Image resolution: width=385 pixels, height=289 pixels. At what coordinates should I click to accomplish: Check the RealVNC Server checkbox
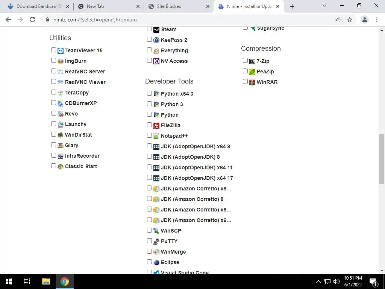pyautogui.click(x=53, y=71)
